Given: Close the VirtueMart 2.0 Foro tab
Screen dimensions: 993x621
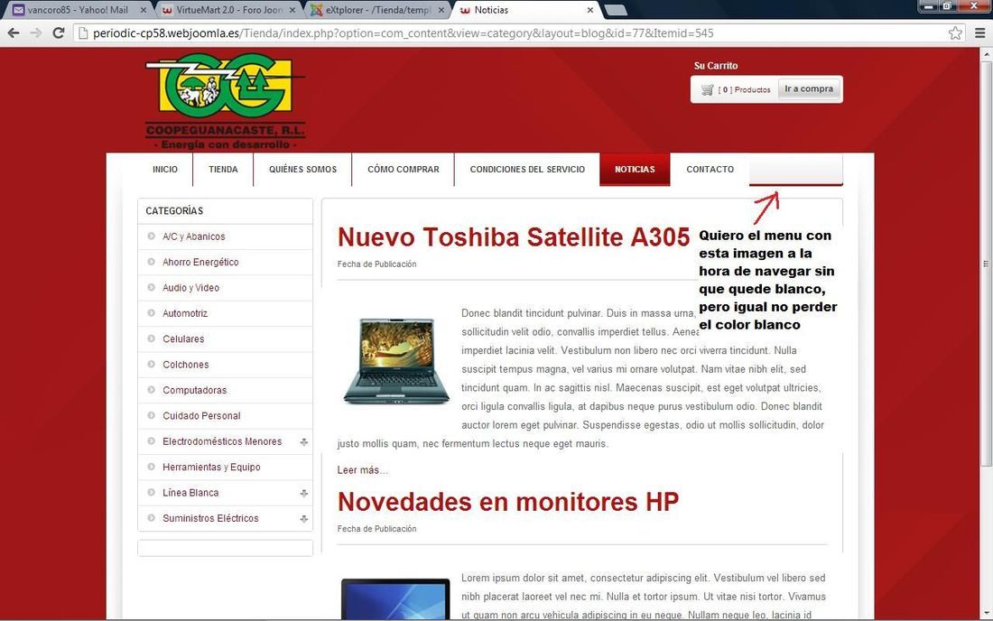Looking at the screenshot, I should [x=292, y=10].
